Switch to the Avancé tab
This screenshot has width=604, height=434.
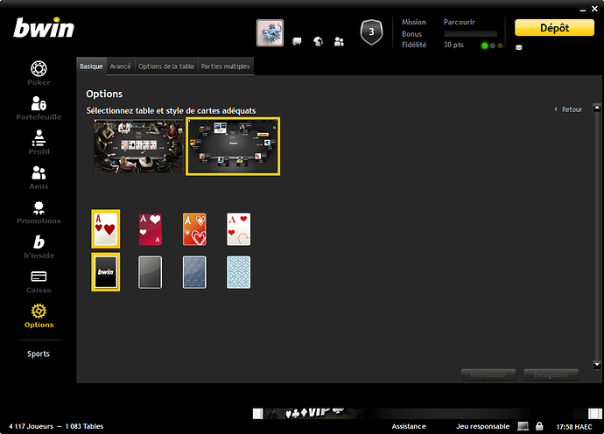click(x=120, y=66)
